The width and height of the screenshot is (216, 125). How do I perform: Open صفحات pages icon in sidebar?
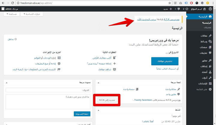pyautogui.click(x=210, y=47)
